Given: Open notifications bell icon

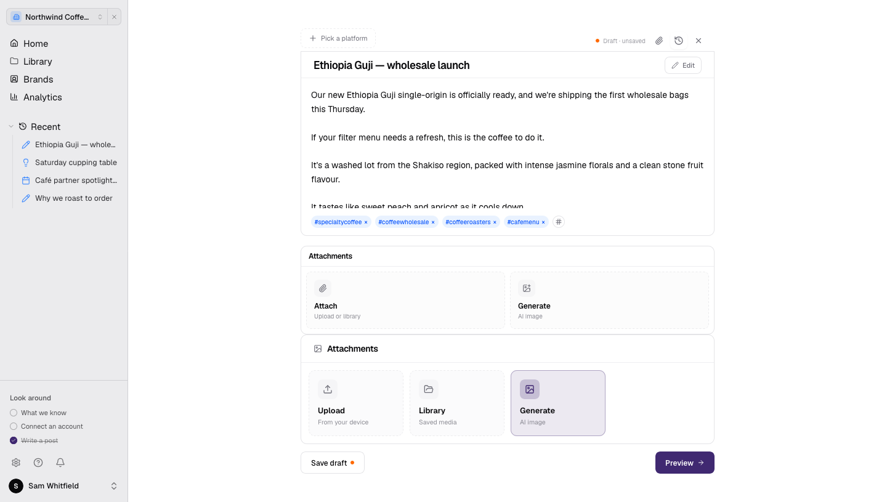Looking at the screenshot, I should tap(60, 463).
